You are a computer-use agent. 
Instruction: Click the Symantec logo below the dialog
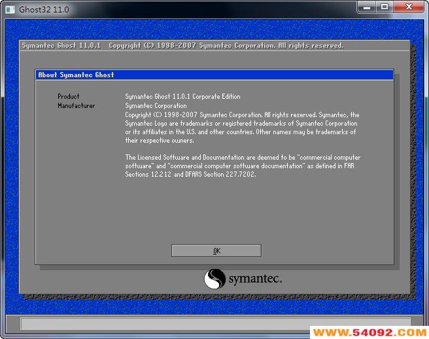243,279
